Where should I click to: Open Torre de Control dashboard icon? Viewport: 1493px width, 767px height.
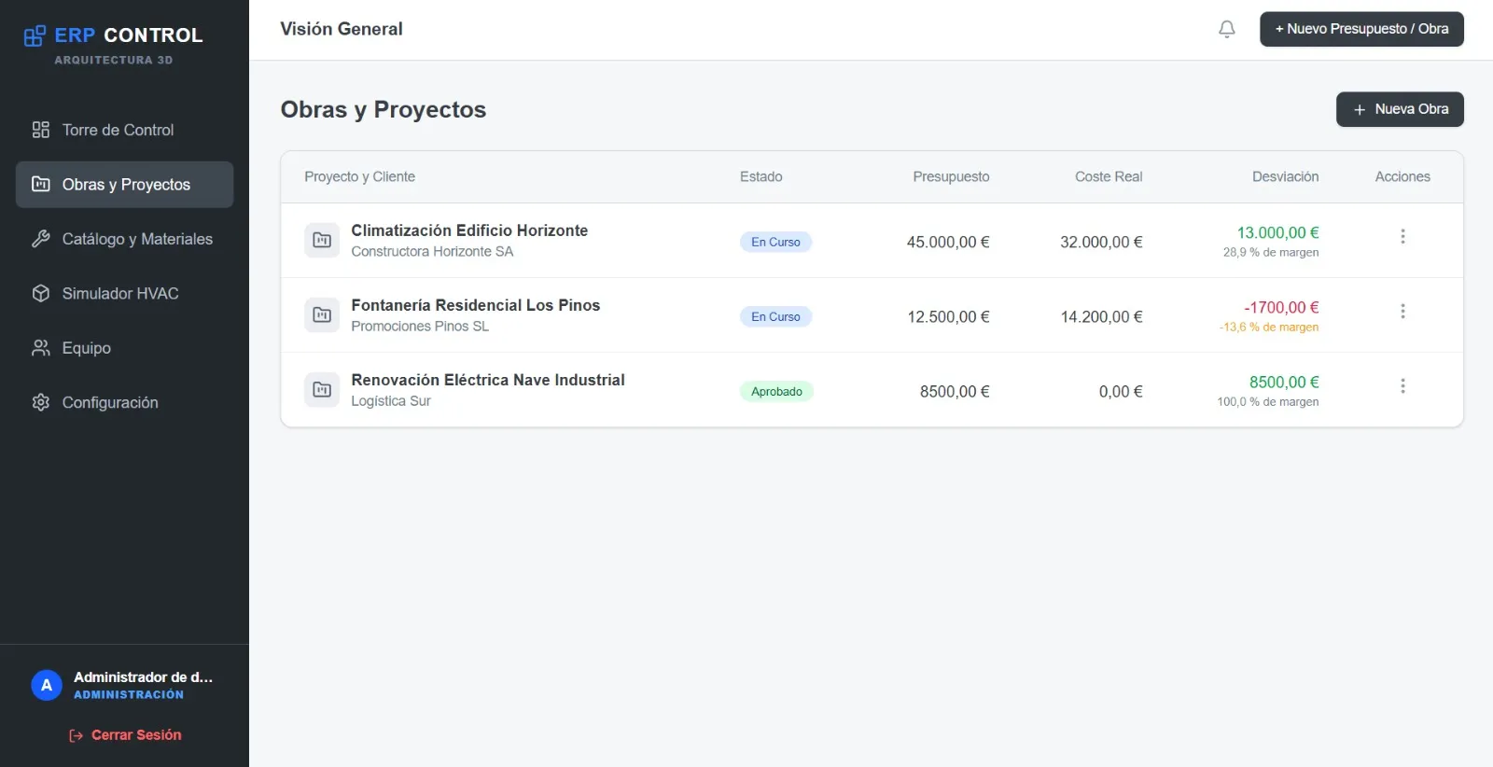point(40,130)
